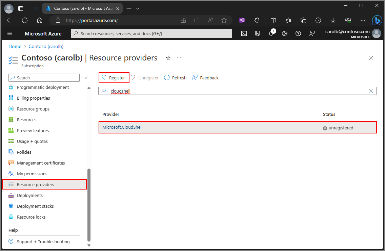
Task: Open browser settings and more ellipsis
Action: point(363,20)
